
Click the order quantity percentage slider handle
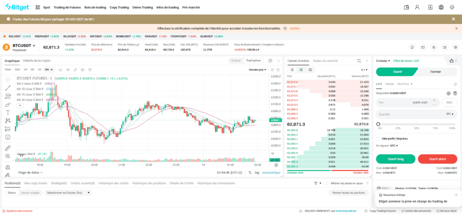point(378,124)
